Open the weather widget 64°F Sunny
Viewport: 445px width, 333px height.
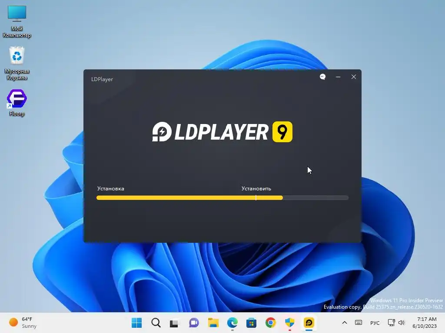[x=23, y=323]
